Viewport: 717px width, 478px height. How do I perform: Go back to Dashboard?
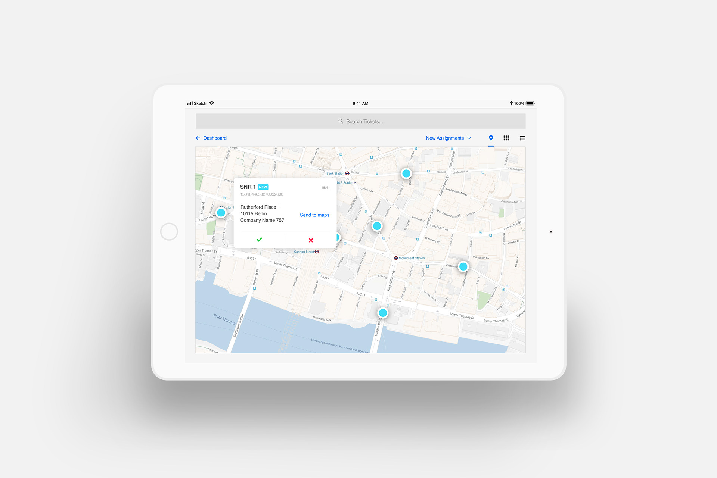coord(211,138)
